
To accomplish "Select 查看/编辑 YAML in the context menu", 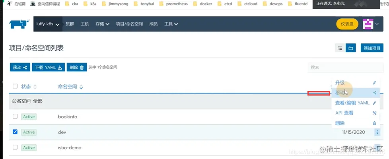I will point(356,103).
